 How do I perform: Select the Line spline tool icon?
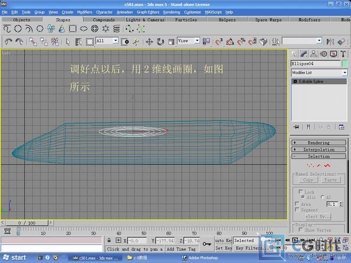[x=7, y=29]
